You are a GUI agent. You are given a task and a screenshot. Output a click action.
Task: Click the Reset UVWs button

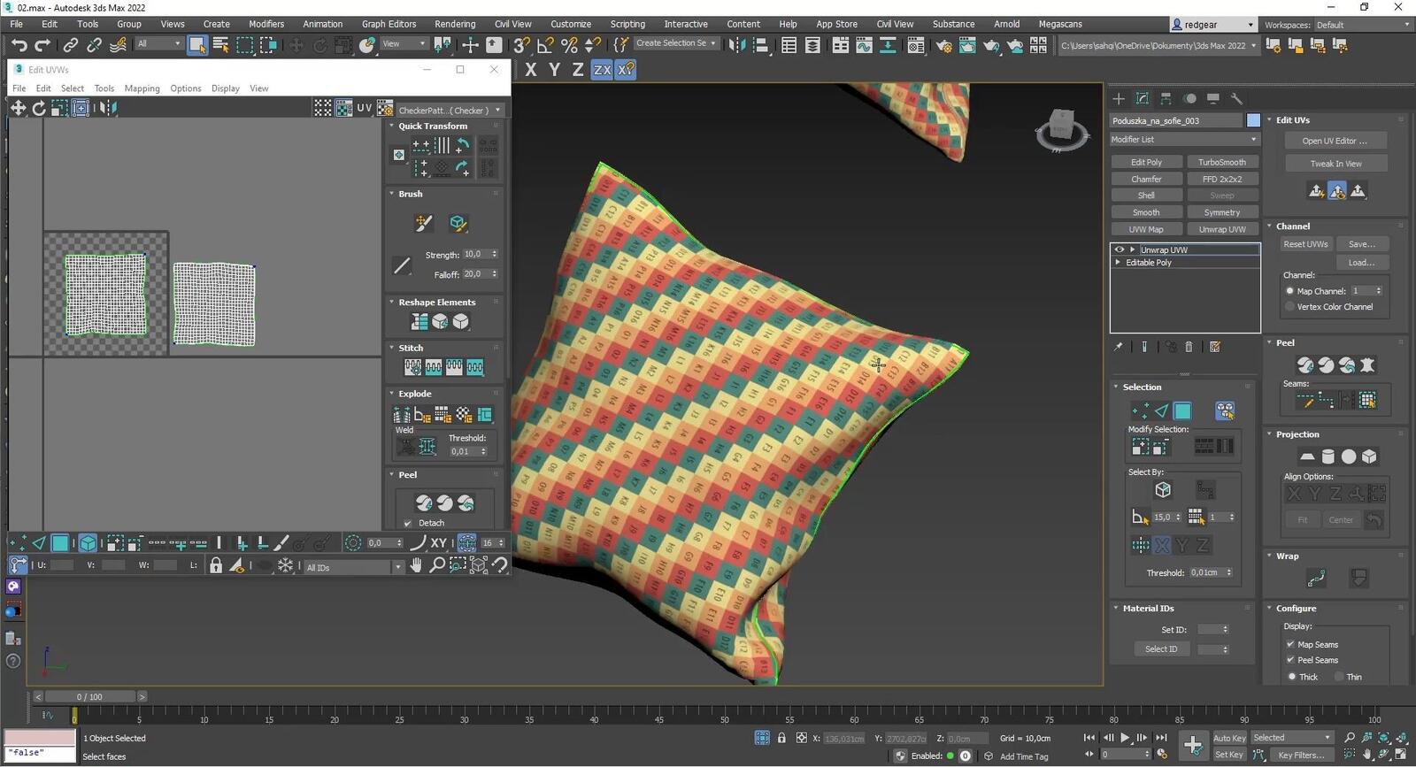[1305, 244]
